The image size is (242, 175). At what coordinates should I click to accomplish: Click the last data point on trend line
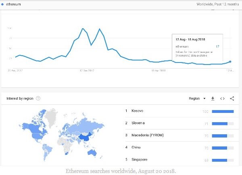click(x=230, y=62)
